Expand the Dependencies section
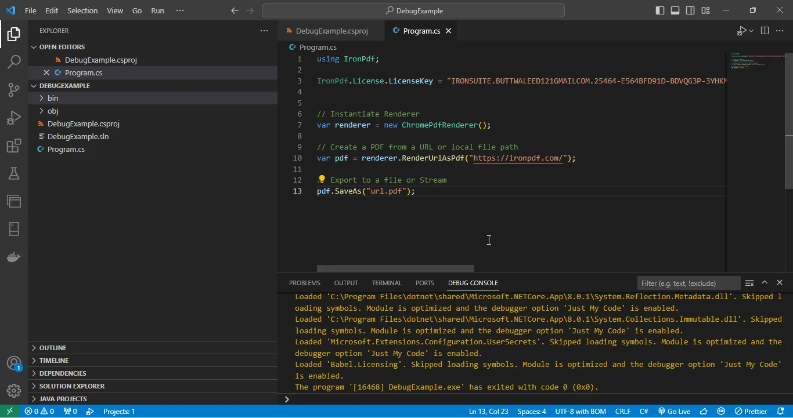Screen dimensions: 793x418 [153, 373]
